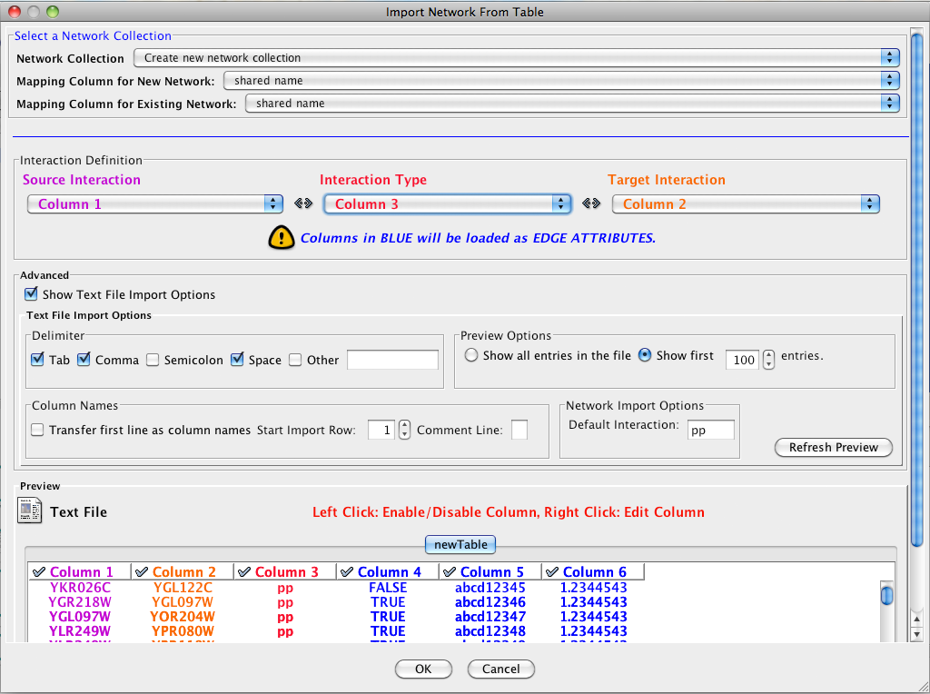Click the window resize grip corner
Screen dimensions: 930x694
coord(922,686)
